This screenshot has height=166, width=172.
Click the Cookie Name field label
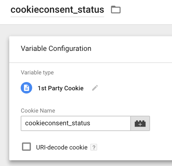pos(38,111)
